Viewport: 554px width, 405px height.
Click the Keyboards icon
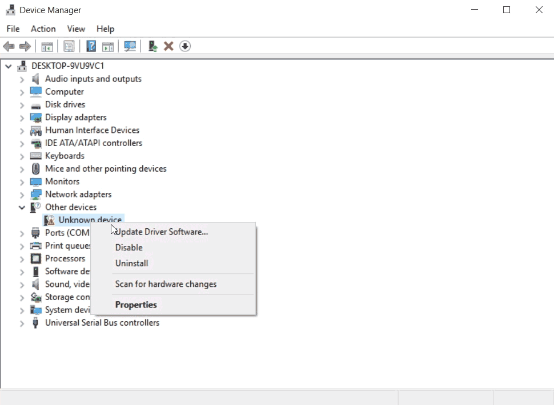[35, 156]
